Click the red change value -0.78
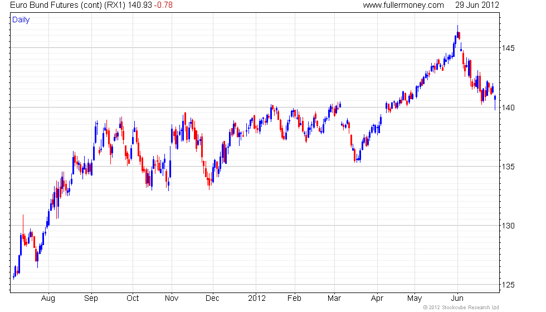This screenshot has width=546, height=312. point(163,5)
